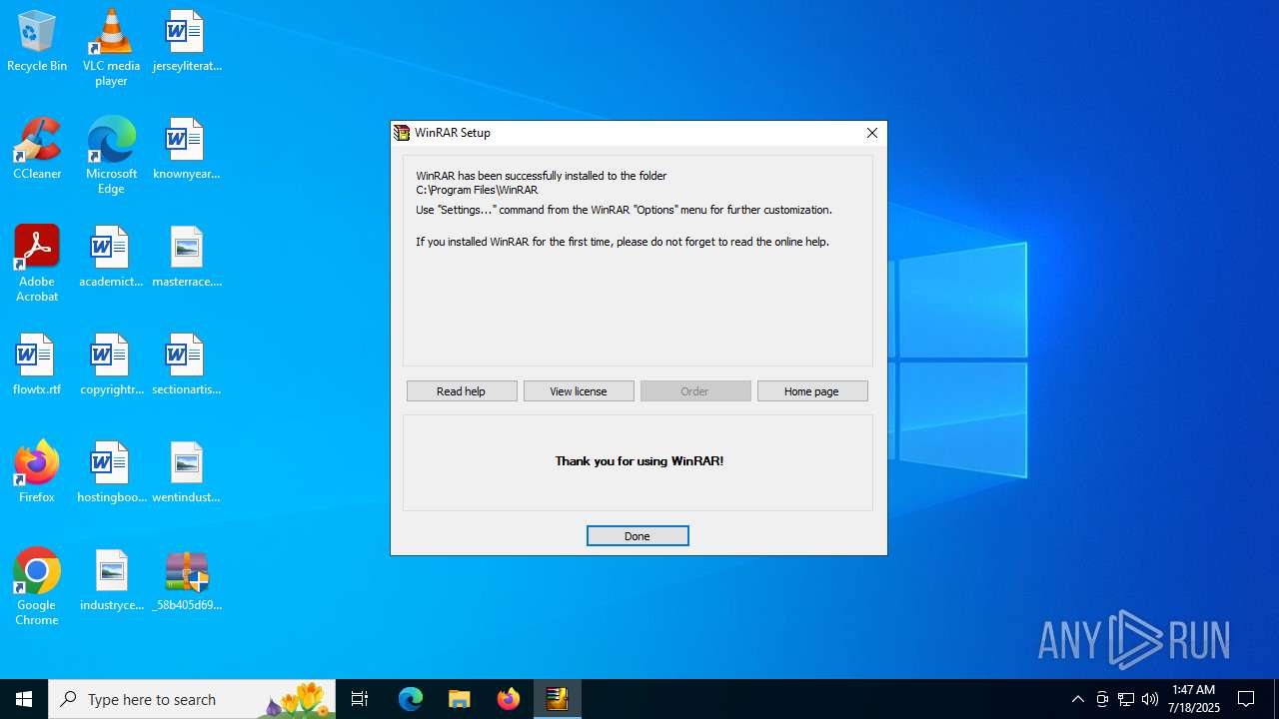Viewport: 1279px width, 719px height.
Task: Open File Explorer from the taskbar
Action: tap(460, 699)
